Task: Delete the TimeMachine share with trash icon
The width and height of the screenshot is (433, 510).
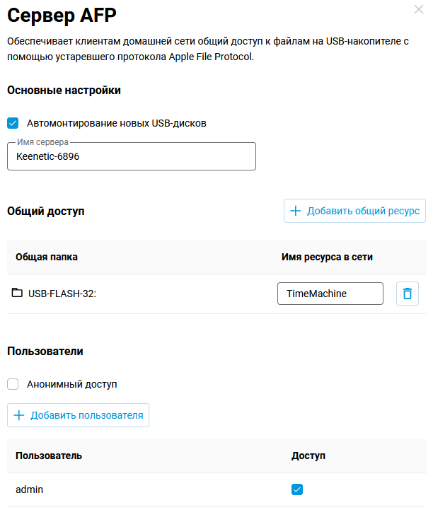Action: [407, 294]
